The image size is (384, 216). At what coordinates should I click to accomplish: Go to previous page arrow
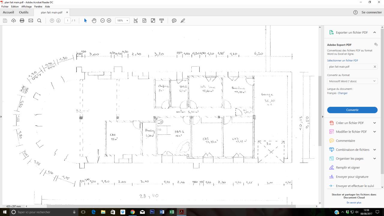52,20
